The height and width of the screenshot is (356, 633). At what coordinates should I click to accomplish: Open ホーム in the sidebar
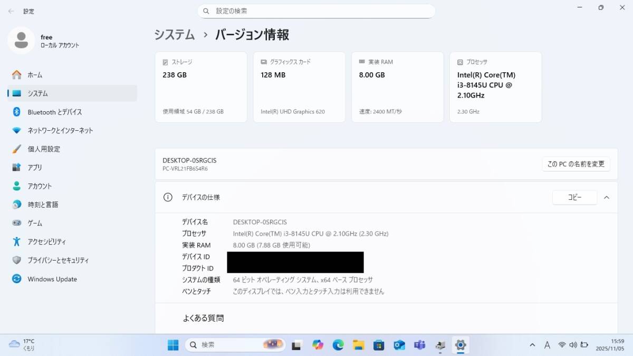pos(72,75)
